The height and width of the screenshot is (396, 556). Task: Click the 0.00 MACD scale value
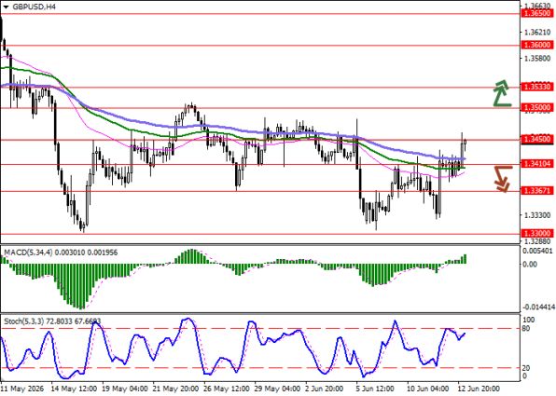coord(530,265)
